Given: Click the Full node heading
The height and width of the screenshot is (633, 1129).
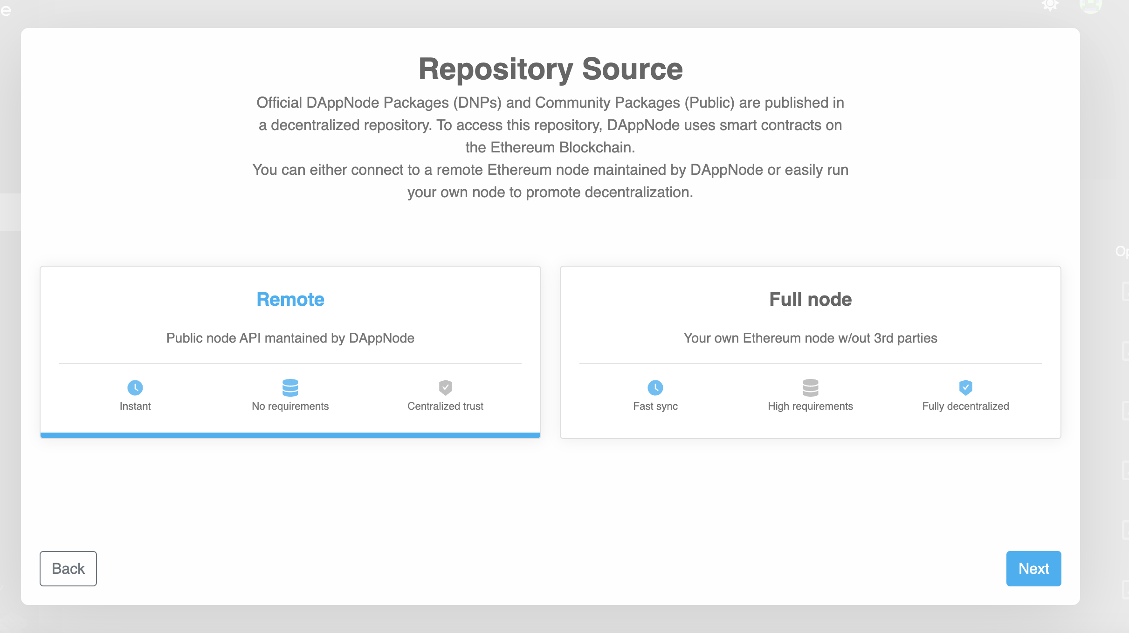Looking at the screenshot, I should click(810, 299).
